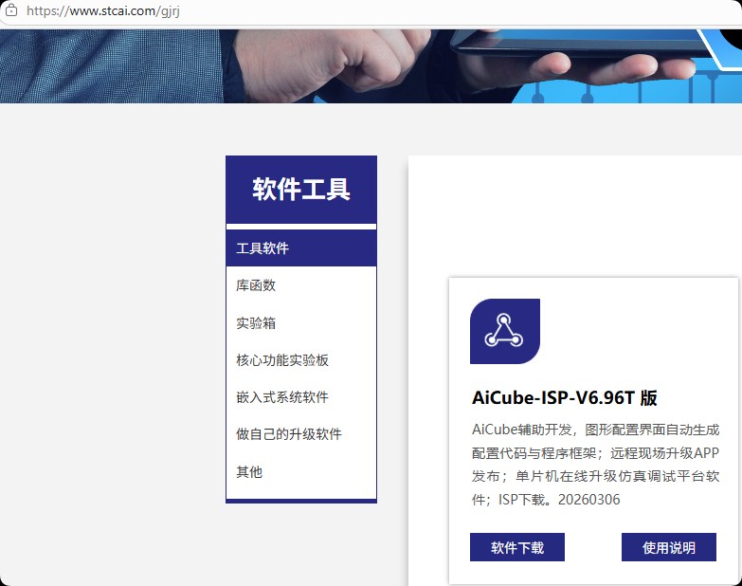This screenshot has height=586, width=742.
Task: Select 做自己的升级软件 sidebar item
Action: (x=301, y=433)
